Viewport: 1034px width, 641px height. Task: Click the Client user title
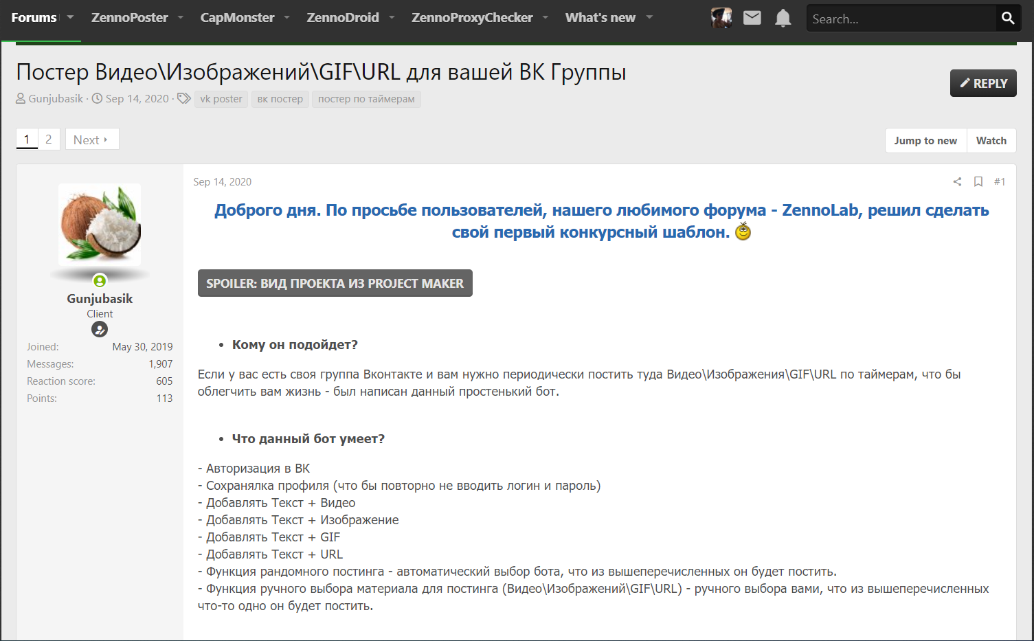click(x=100, y=313)
